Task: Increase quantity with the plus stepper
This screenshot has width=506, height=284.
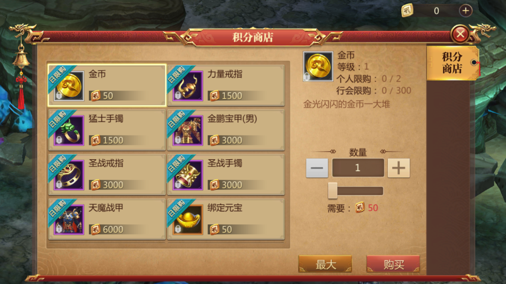Action: pos(399,168)
